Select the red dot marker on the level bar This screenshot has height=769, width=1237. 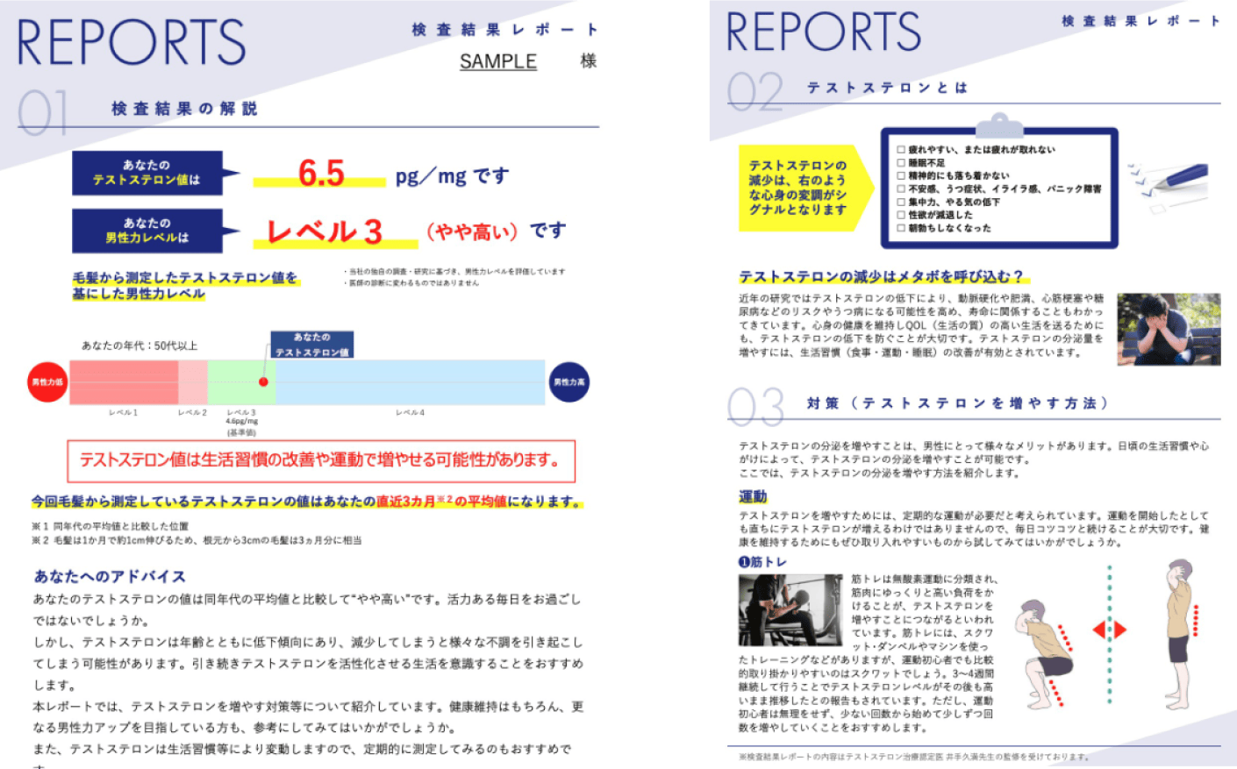(x=263, y=382)
